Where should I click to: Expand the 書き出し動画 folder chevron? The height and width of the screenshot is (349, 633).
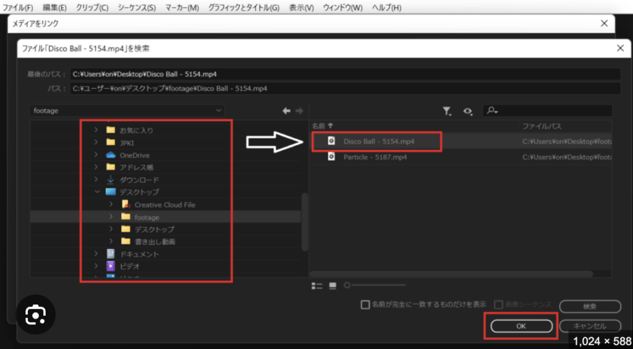pos(111,242)
